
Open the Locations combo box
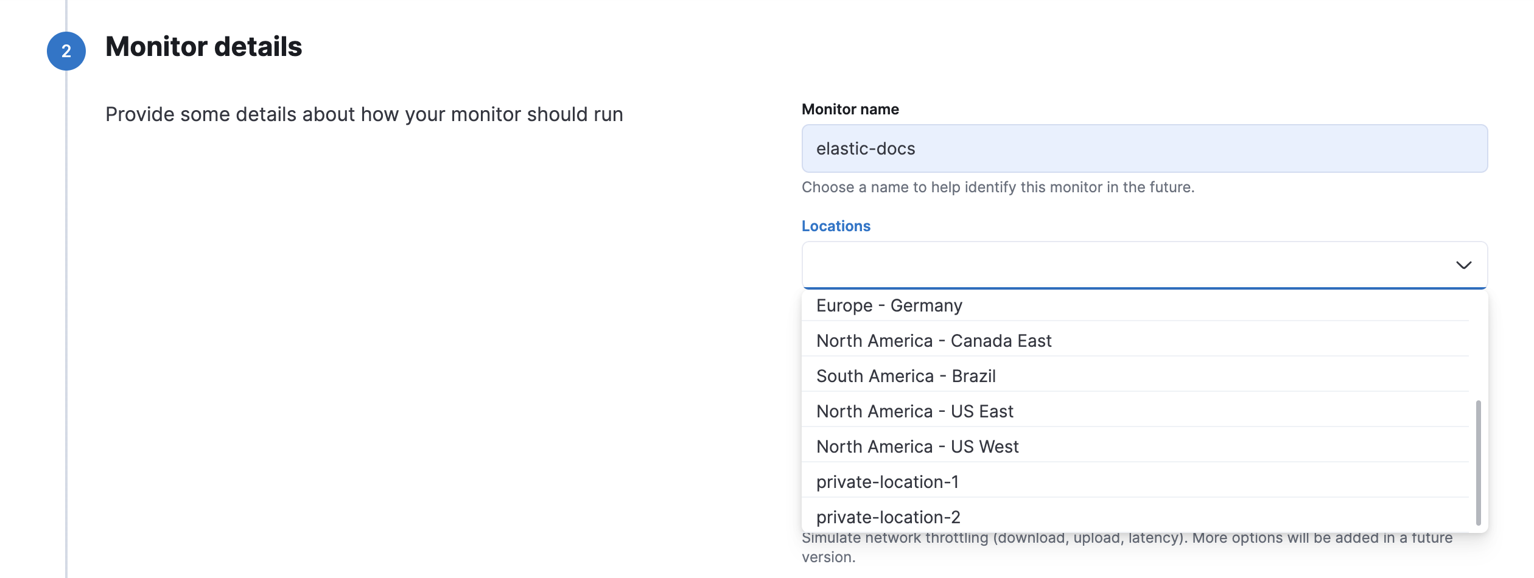[x=1096, y=265]
